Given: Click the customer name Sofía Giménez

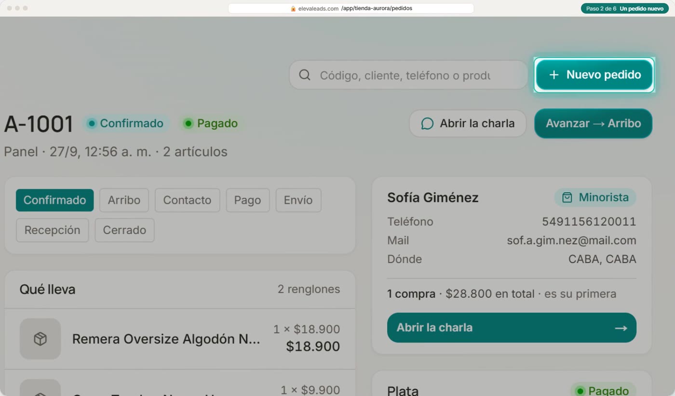Looking at the screenshot, I should pos(432,198).
